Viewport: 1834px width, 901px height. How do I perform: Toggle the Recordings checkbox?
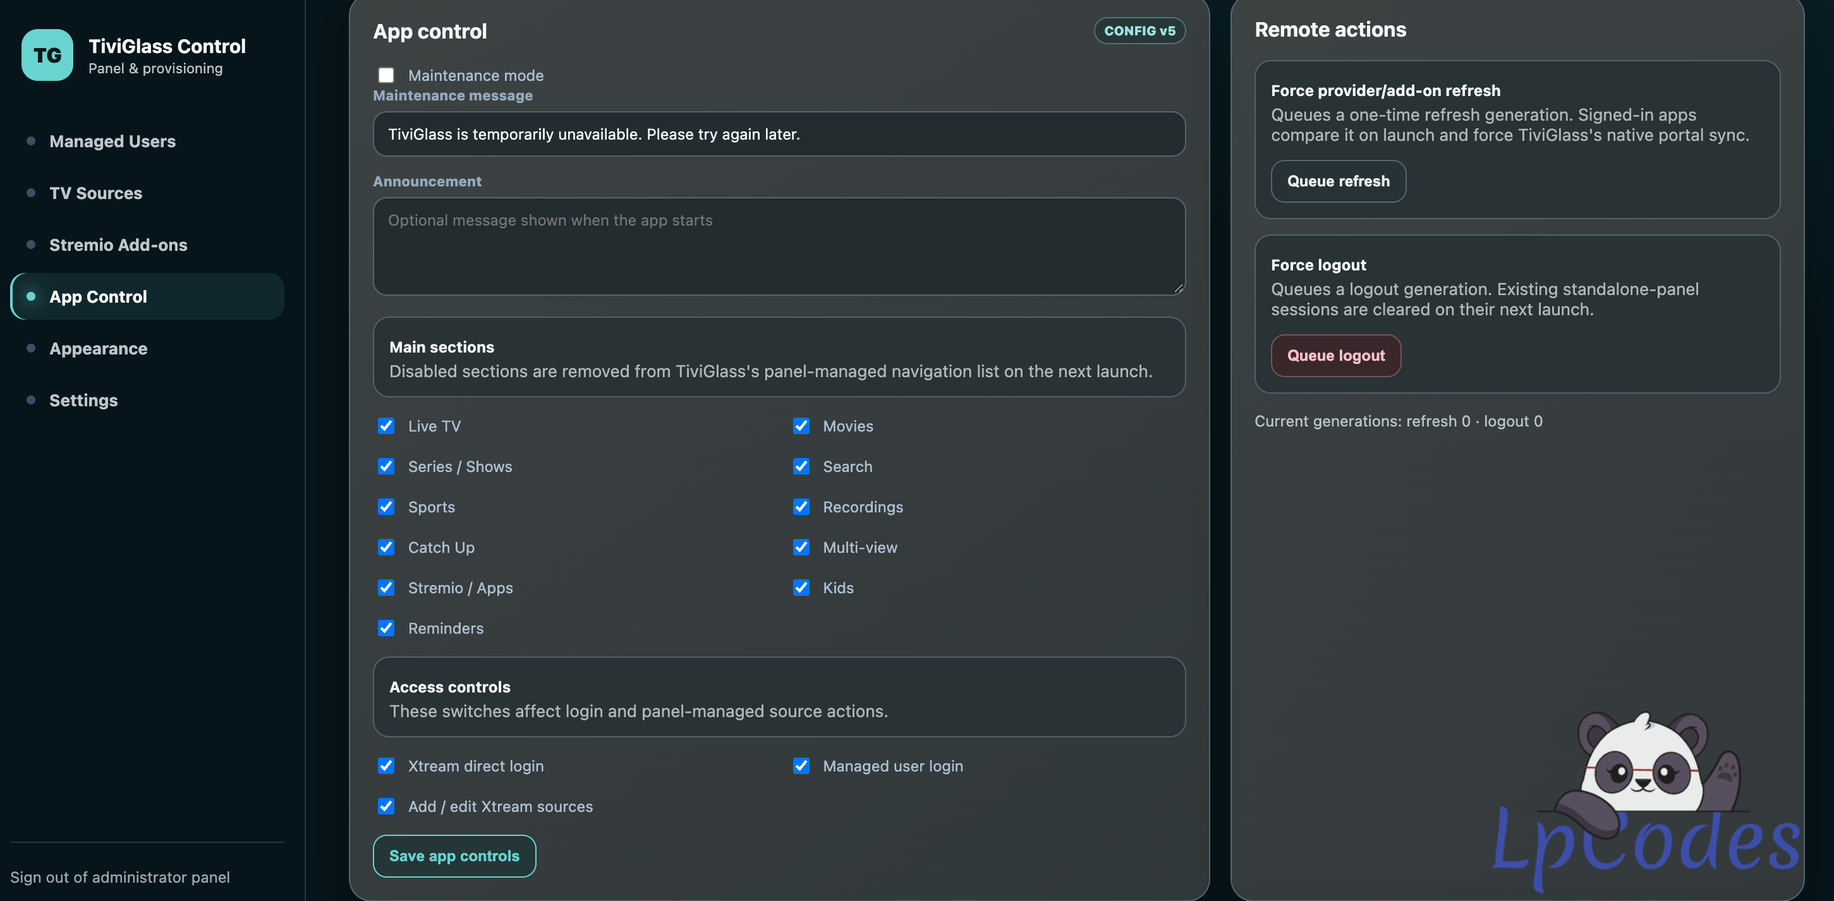point(801,507)
